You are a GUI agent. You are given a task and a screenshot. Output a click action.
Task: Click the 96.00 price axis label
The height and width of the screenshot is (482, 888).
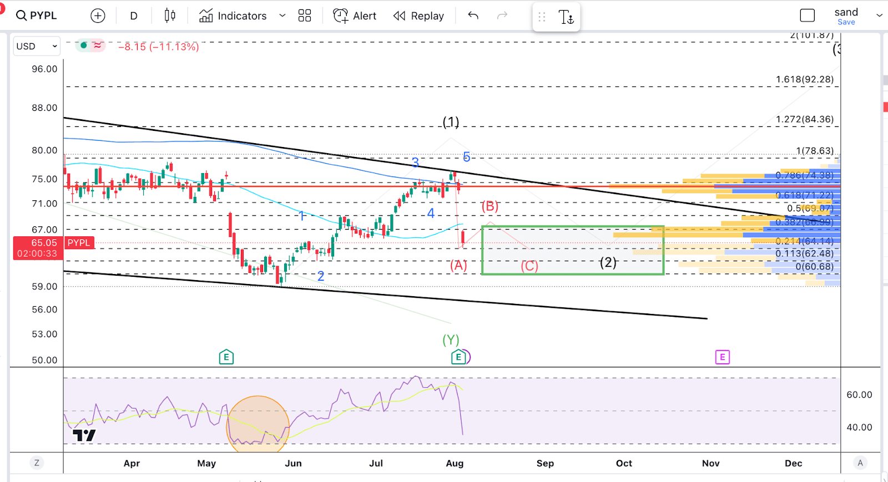(x=44, y=69)
